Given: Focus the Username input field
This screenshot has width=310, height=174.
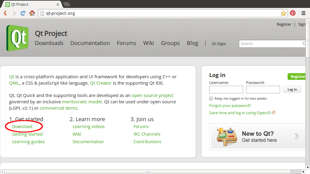Looking at the screenshot, I should click(226, 89).
